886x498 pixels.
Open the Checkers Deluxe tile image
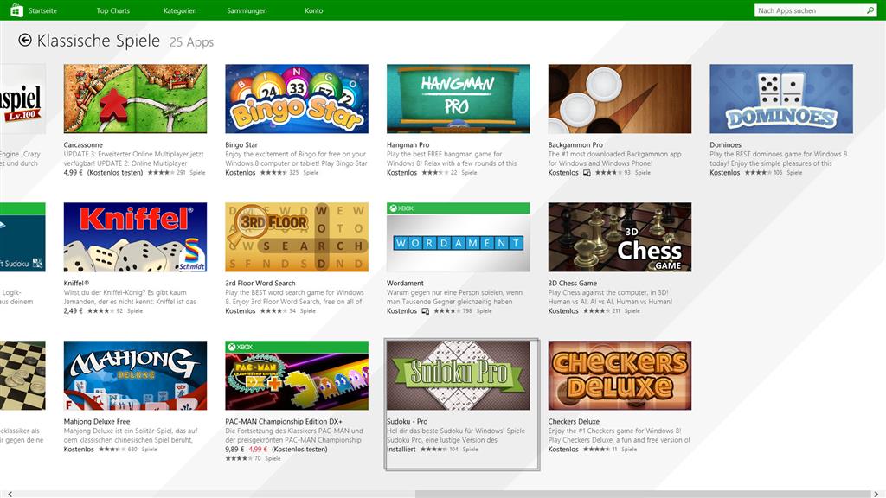tap(620, 375)
